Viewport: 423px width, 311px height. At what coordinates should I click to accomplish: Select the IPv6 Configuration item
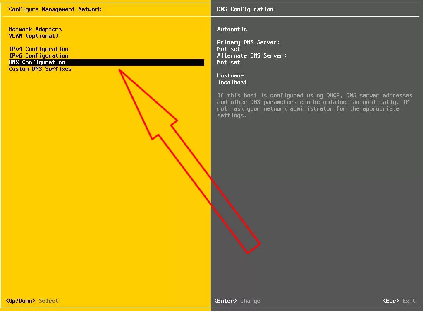coord(38,55)
